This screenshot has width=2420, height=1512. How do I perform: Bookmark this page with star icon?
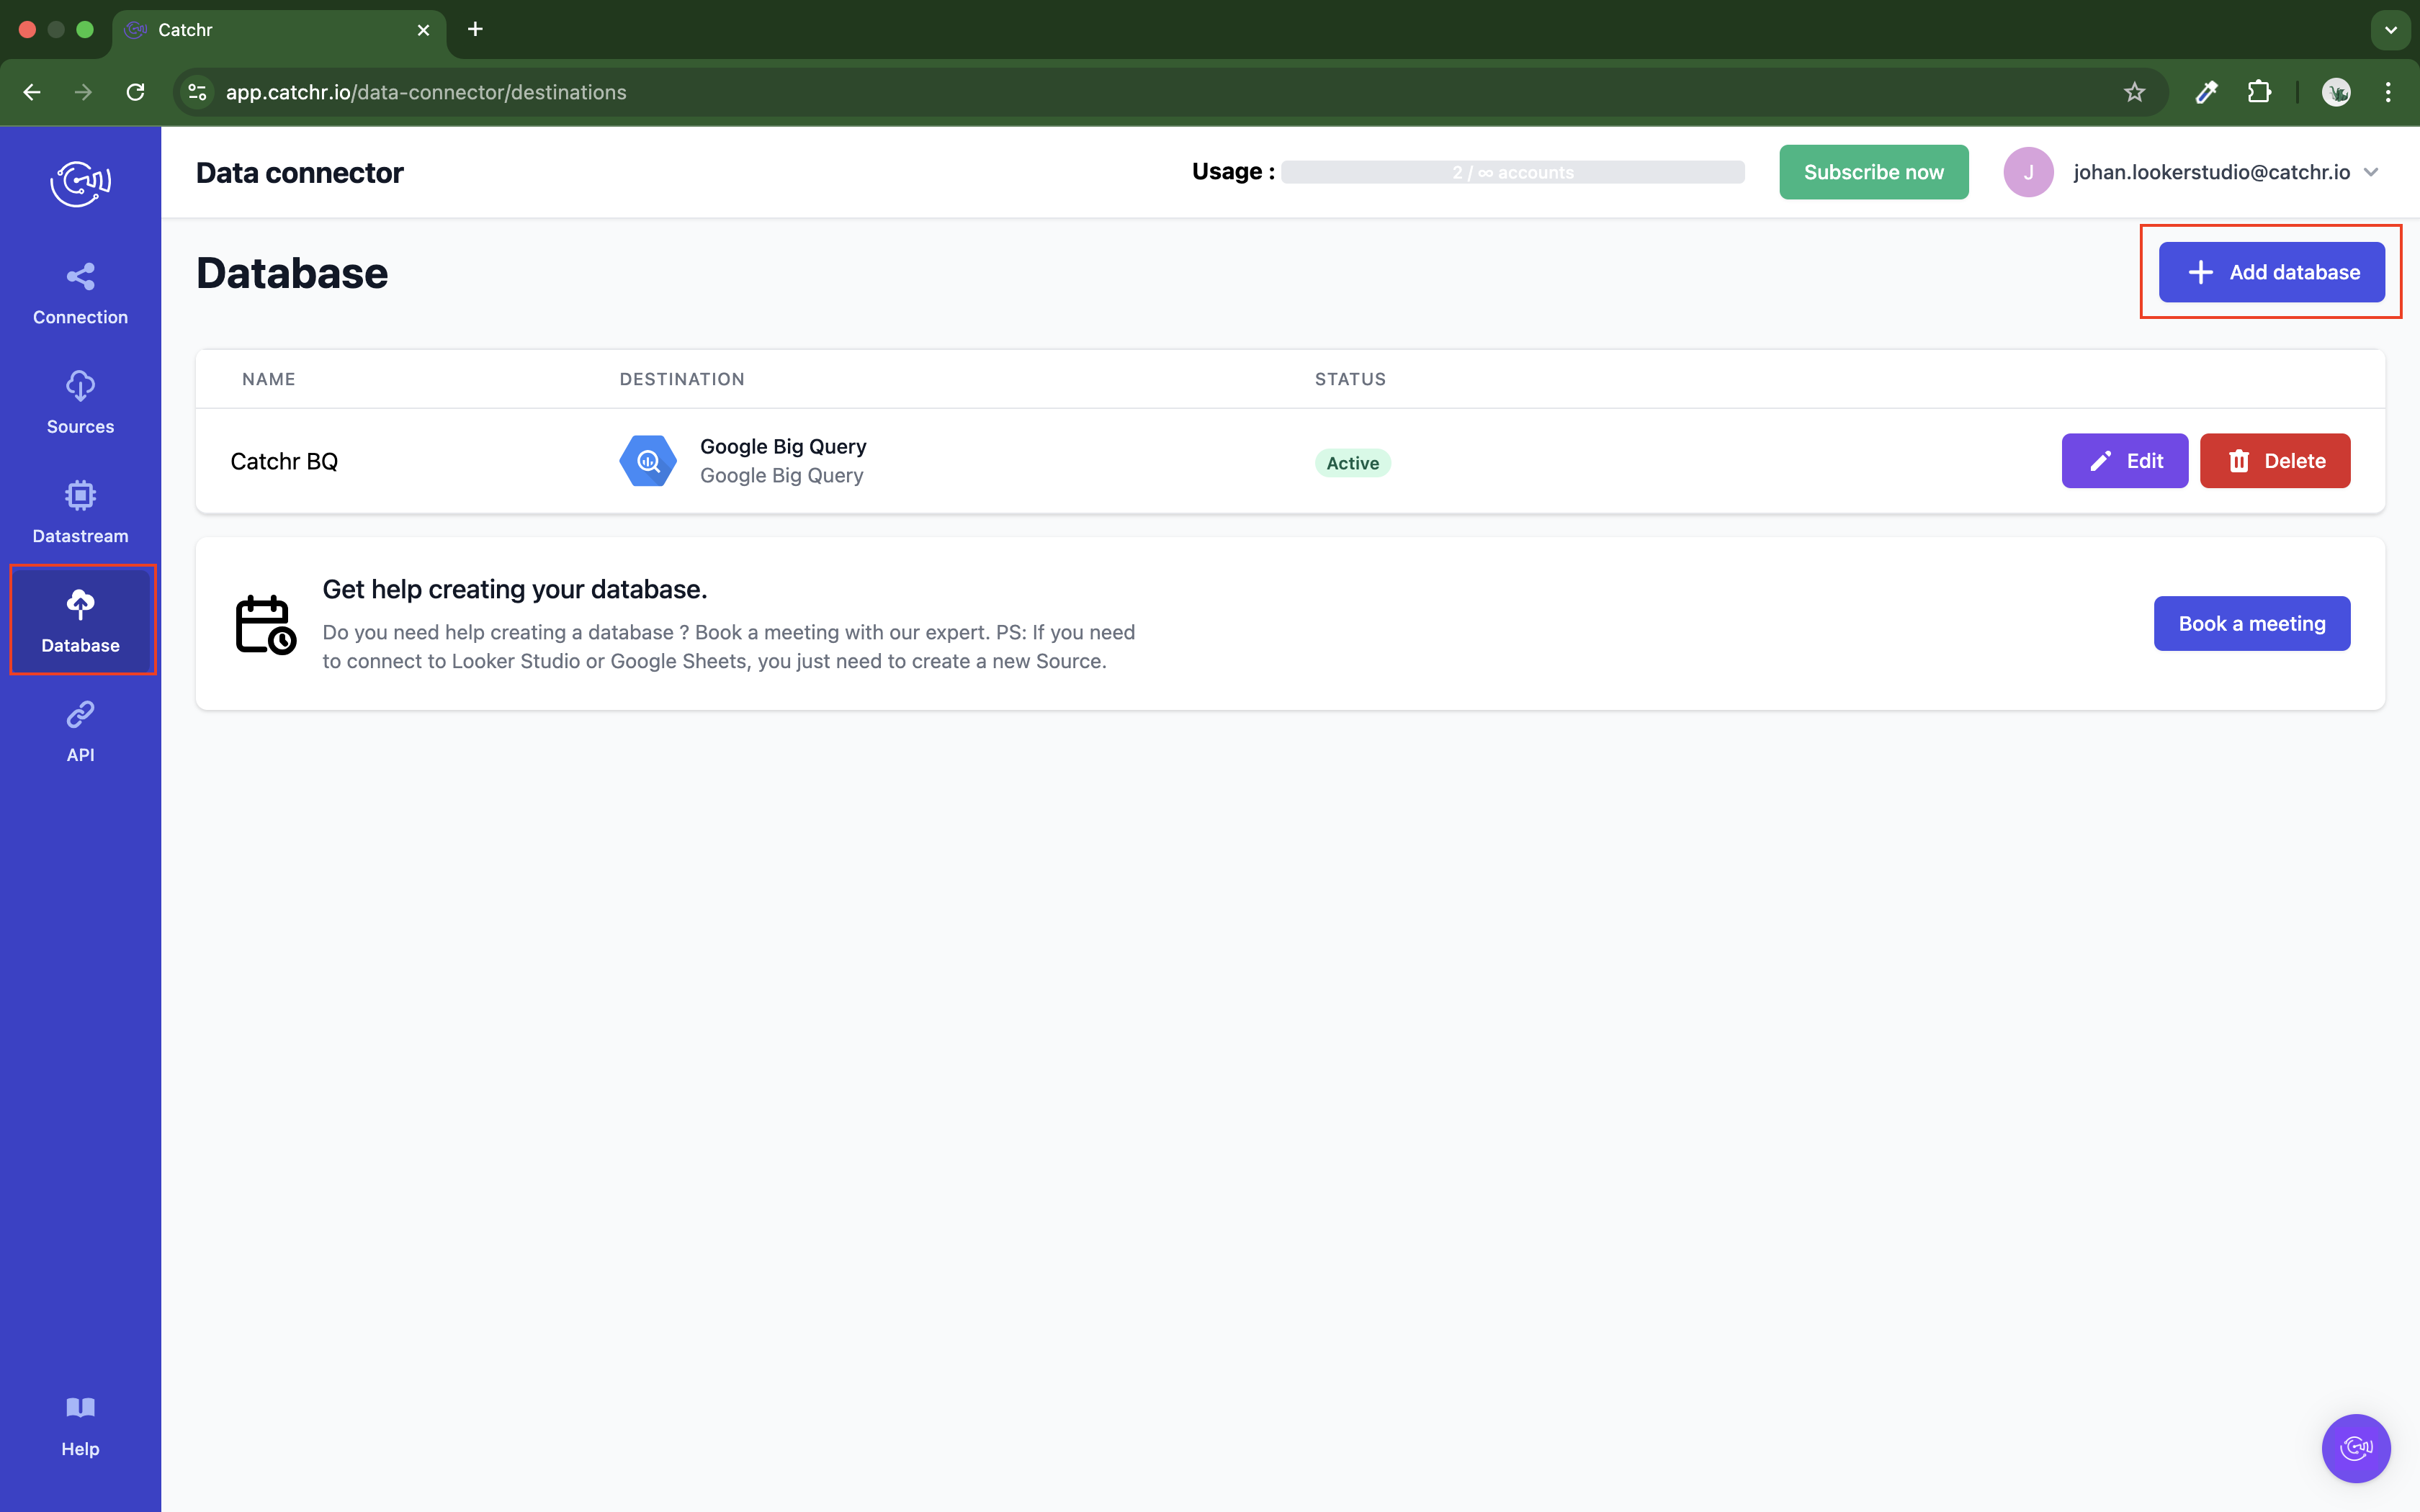[x=2134, y=92]
